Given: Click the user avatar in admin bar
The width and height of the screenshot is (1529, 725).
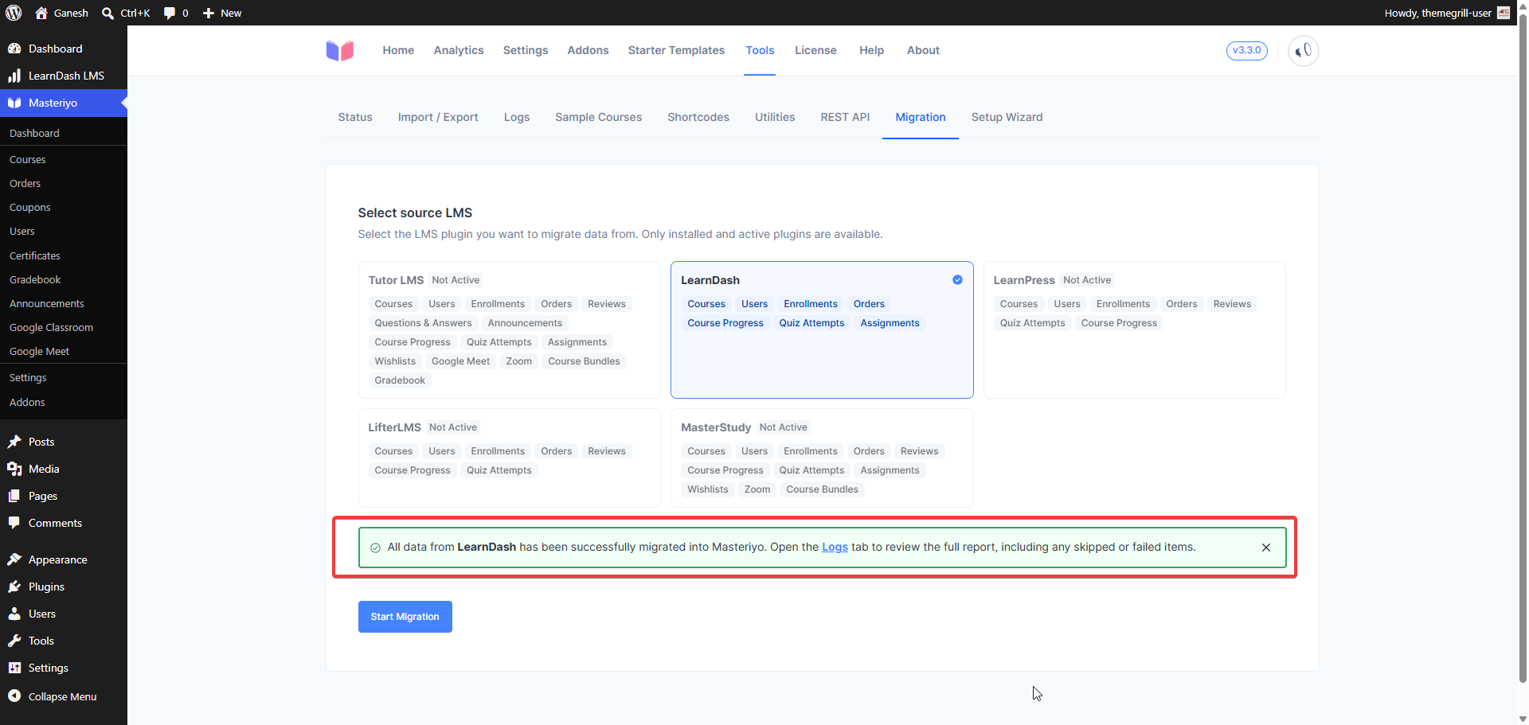Looking at the screenshot, I should click(1504, 13).
